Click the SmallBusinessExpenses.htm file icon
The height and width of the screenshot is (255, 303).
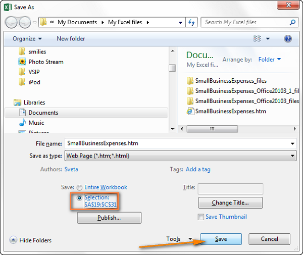click(x=190, y=111)
